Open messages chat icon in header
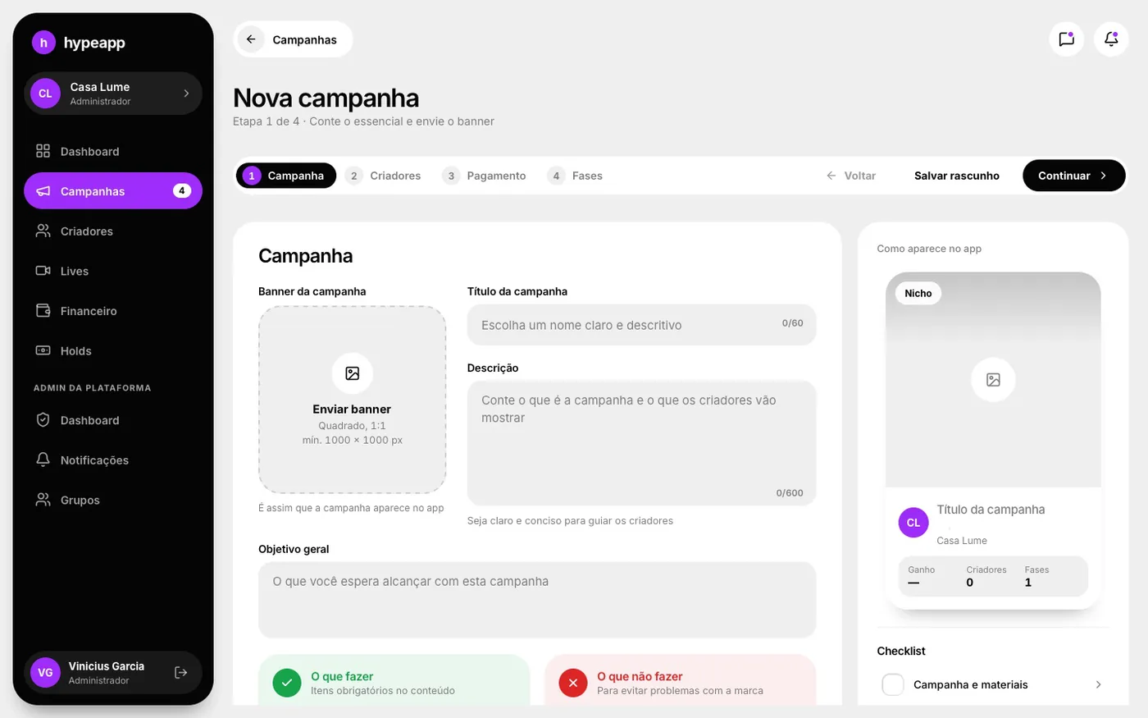 pos(1067,39)
